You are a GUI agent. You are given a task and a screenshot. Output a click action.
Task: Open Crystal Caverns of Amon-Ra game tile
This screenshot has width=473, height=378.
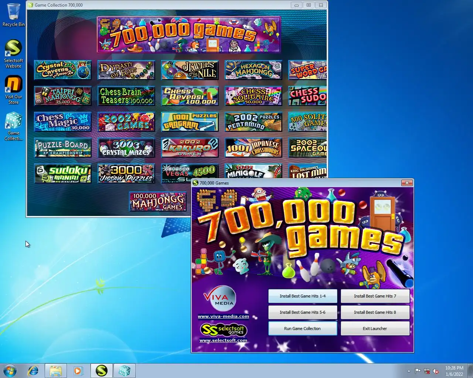[62, 70]
